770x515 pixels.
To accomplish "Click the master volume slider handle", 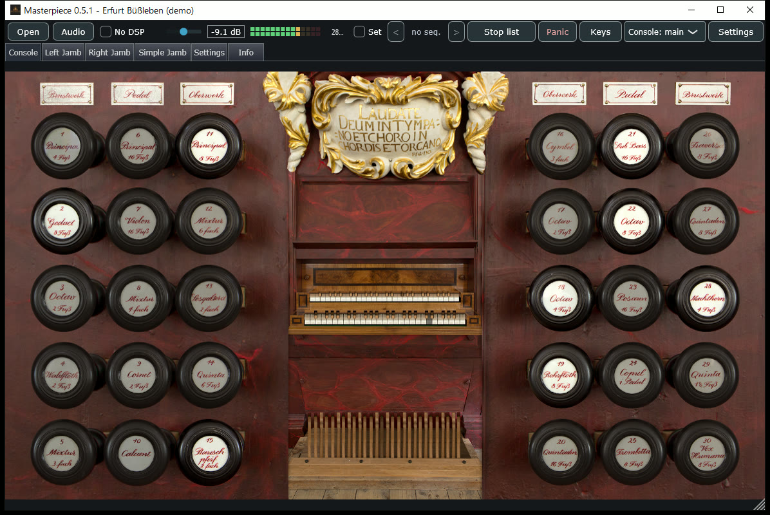I will (x=183, y=32).
